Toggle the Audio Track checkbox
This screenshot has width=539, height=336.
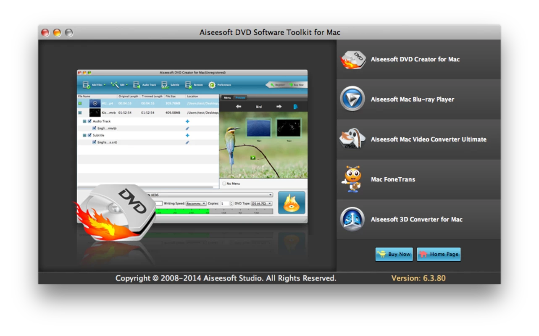89,121
